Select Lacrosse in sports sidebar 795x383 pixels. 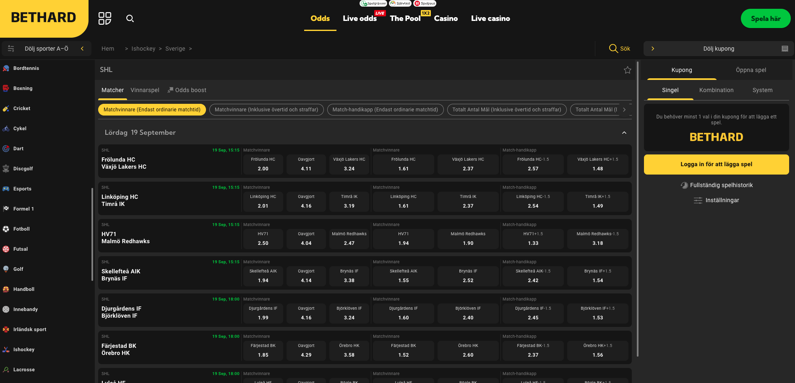24,370
